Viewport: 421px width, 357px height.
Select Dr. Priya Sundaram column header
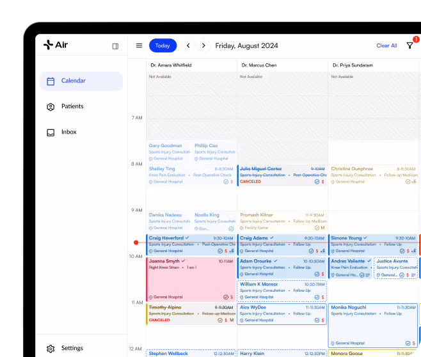353,65
